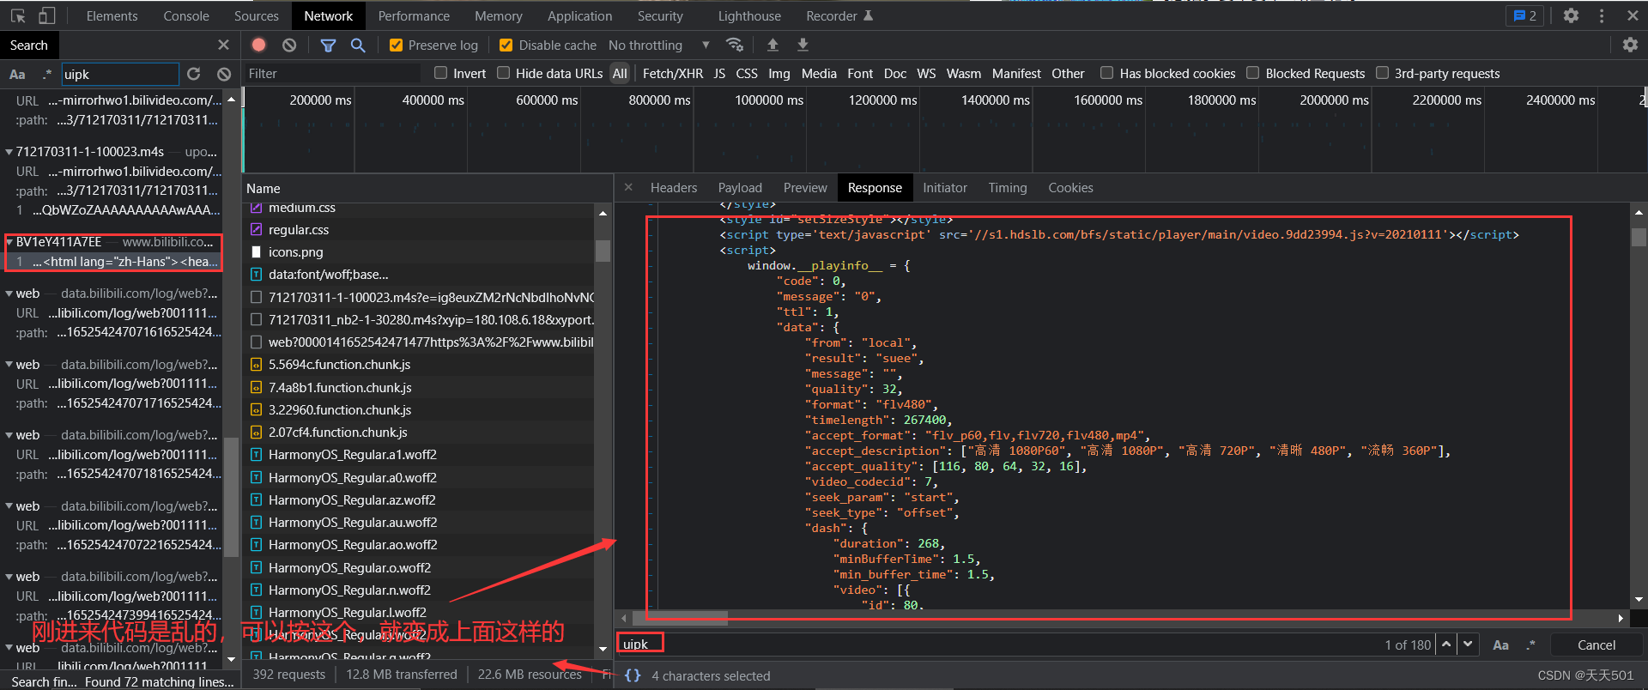
Task: Close the Search side panel
Action: click(223, 45)
